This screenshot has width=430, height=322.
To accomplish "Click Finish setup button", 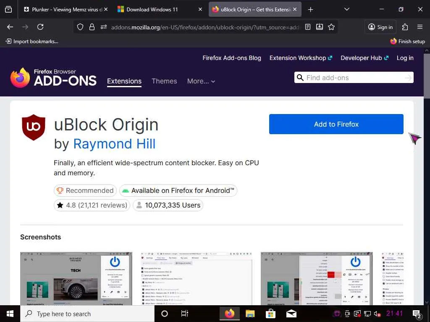I will [407, 42].
